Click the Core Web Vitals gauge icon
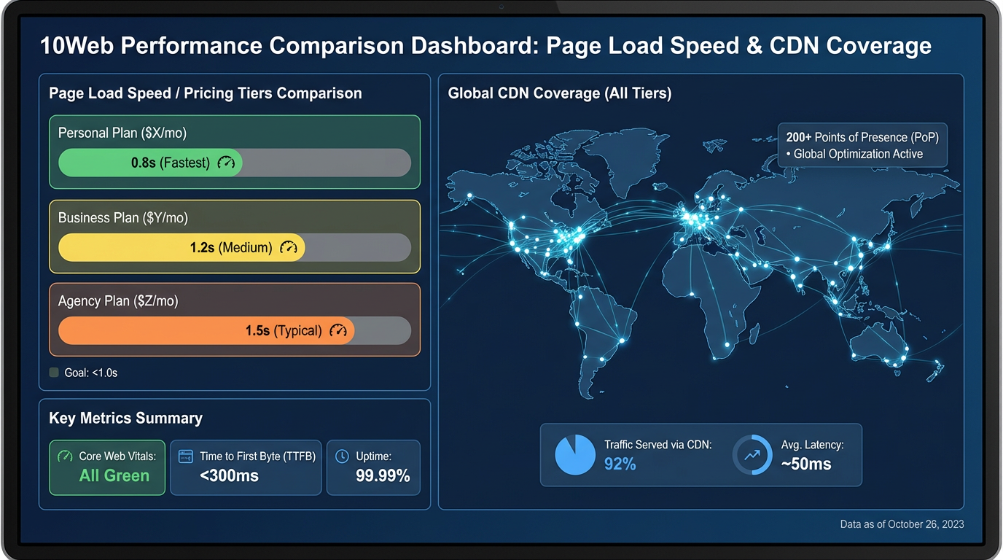 [63, 456]
